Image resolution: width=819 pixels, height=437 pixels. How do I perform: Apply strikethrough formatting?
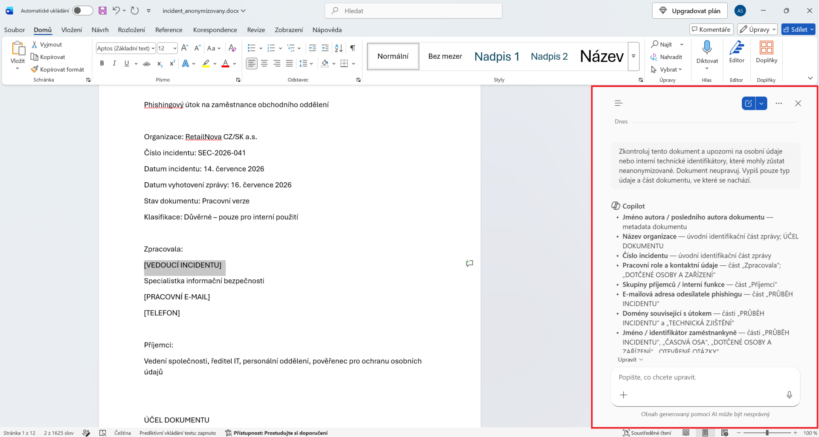[x=146, y=63]
